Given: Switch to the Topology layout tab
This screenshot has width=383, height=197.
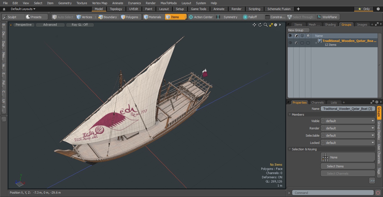Looking at the screenshot, I should pos(116,9).
